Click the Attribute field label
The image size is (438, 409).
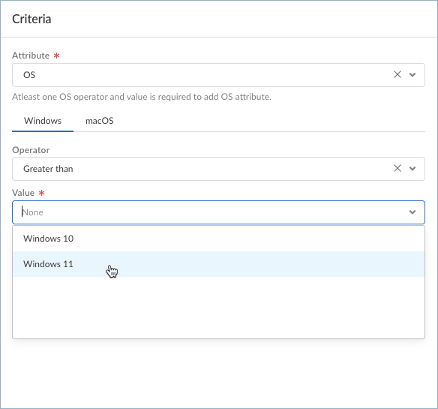tap(31, 56)
